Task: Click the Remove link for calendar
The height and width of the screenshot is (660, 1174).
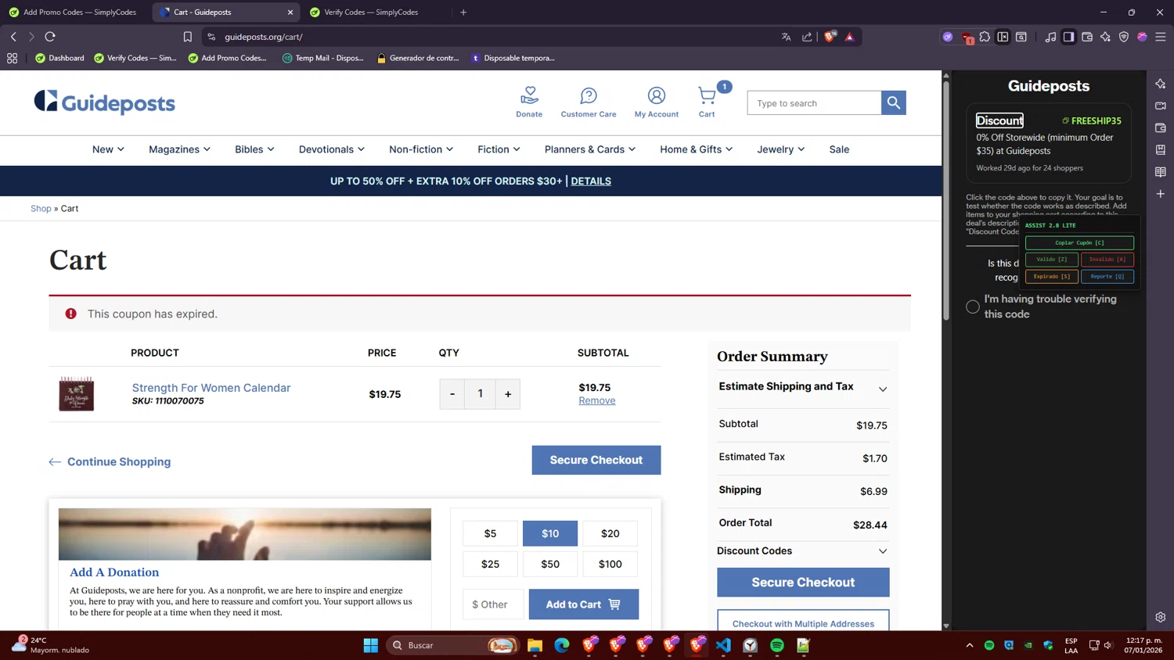Action: 597,400
